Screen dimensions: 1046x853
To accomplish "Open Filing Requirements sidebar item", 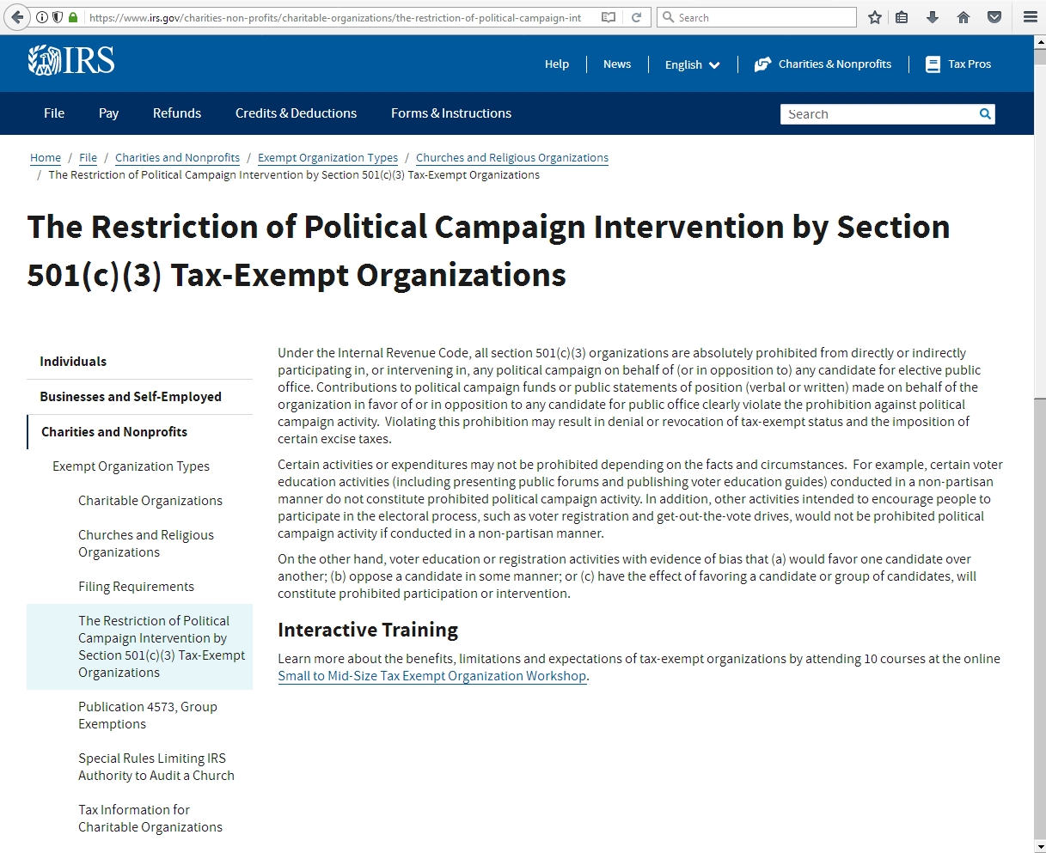I will [x=136, y=587].
